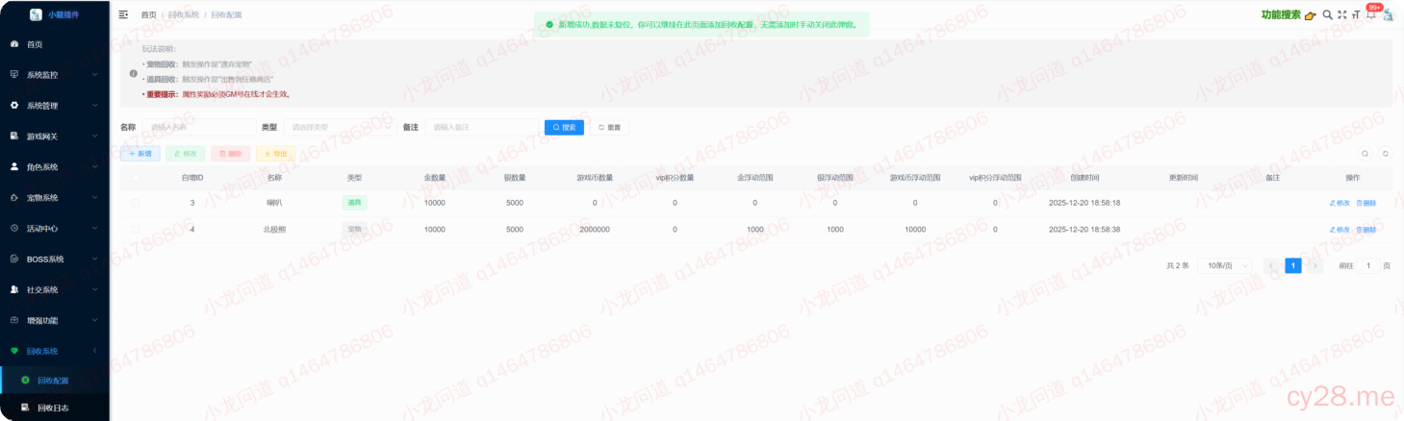
Task: Open the 增强功能 sidebar menu
Action: (x=55, y=320)
